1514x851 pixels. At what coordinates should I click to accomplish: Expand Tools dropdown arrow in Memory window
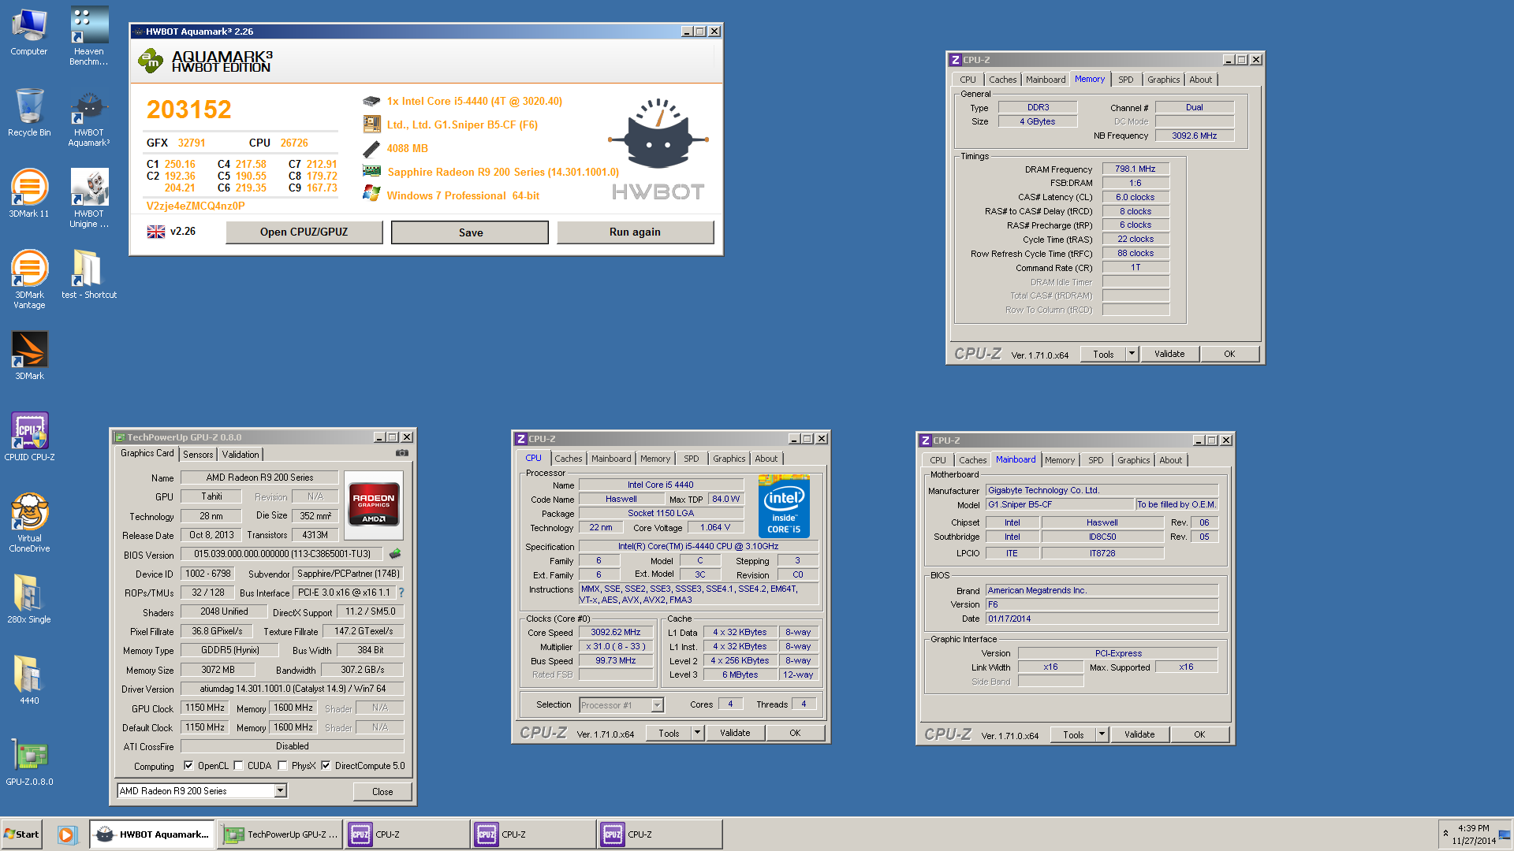pos(1132,354)
